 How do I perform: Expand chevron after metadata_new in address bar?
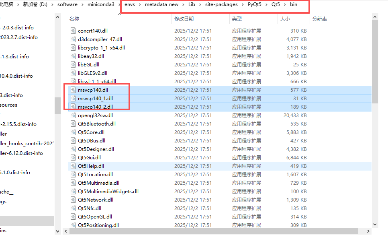[x=184, y=5]
